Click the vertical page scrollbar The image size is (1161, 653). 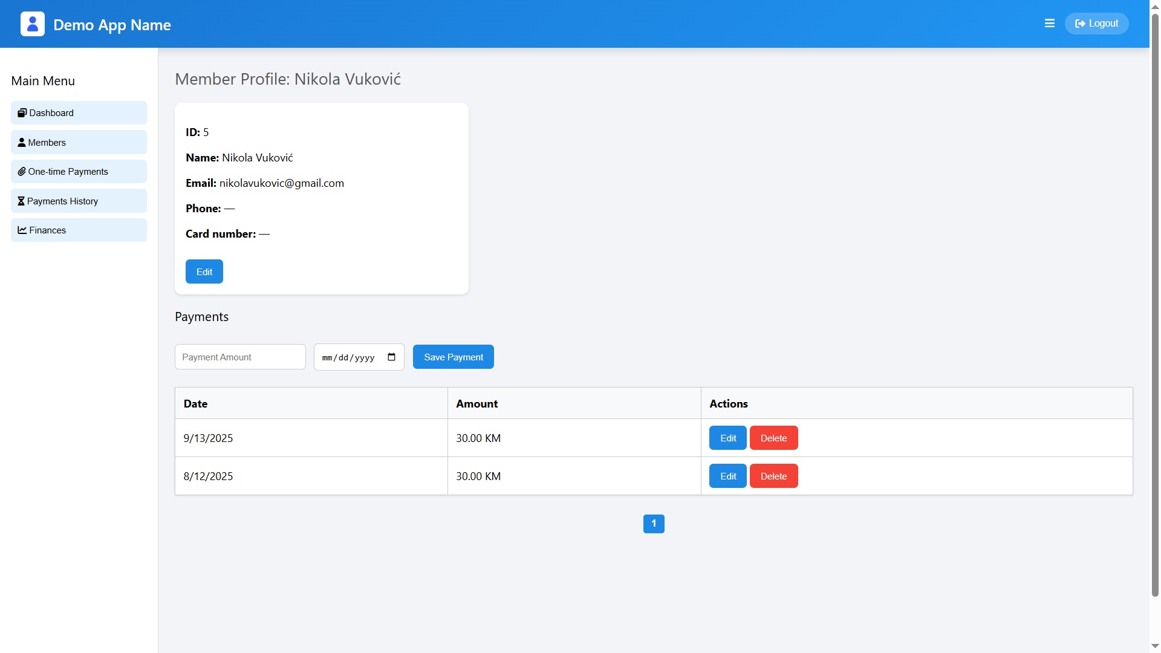tap(1155, 302)
